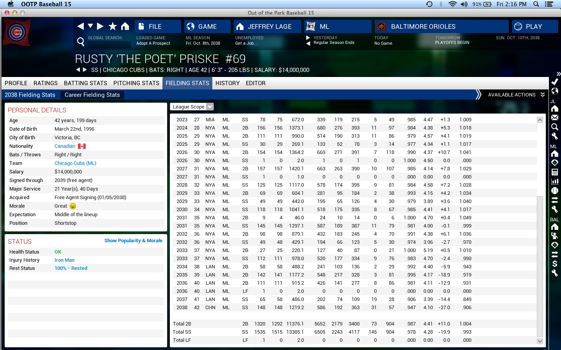Open the bar chart statistics icon under ML

pos(555,181)
